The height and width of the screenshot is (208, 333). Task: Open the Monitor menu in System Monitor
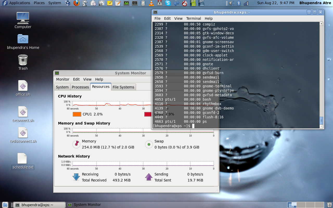(63, 79)
